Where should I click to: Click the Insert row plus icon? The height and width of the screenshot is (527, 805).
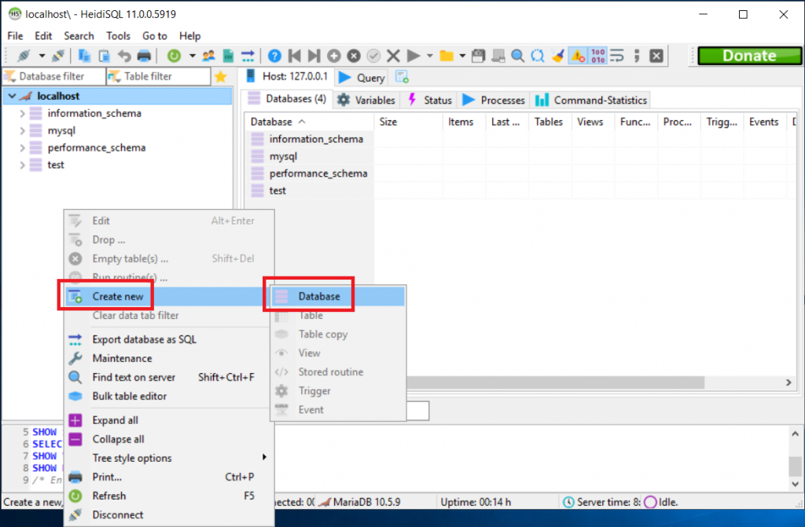(334, 56)
